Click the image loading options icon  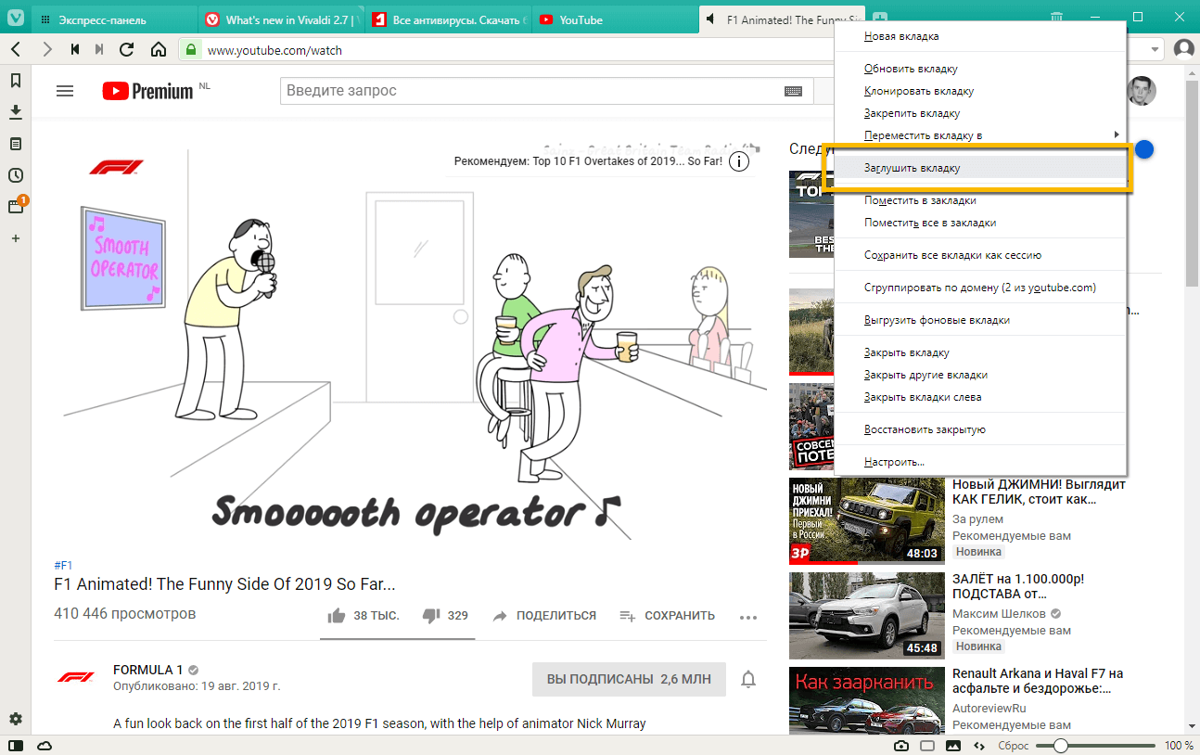tap(952, 746)
